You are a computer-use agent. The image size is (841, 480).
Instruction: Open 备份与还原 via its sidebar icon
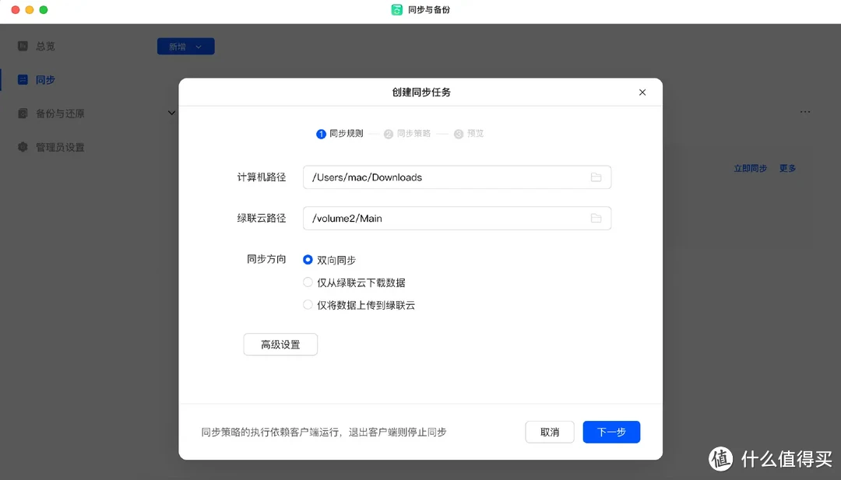(23, 113)
